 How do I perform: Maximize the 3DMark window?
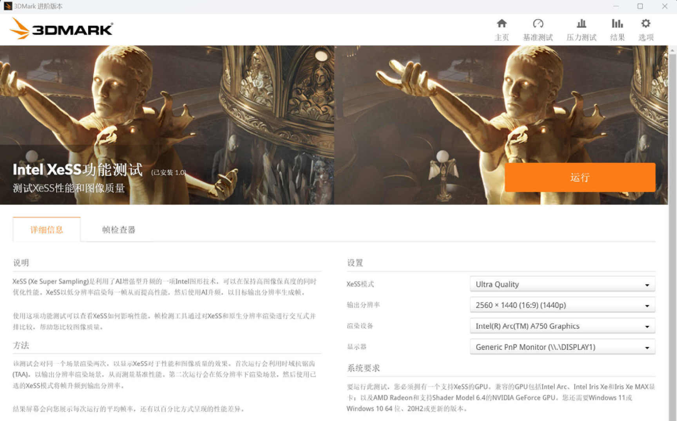click(x=640, y=6)
